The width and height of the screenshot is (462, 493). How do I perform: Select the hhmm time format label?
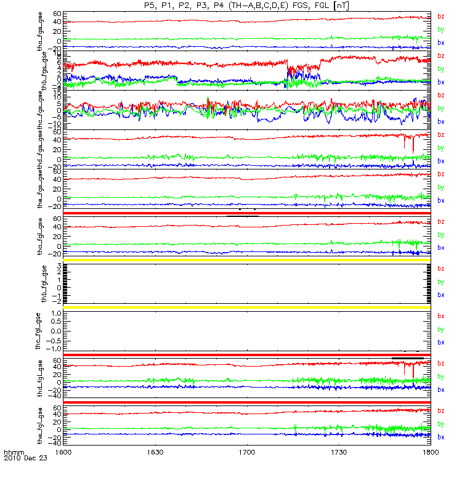14,453
